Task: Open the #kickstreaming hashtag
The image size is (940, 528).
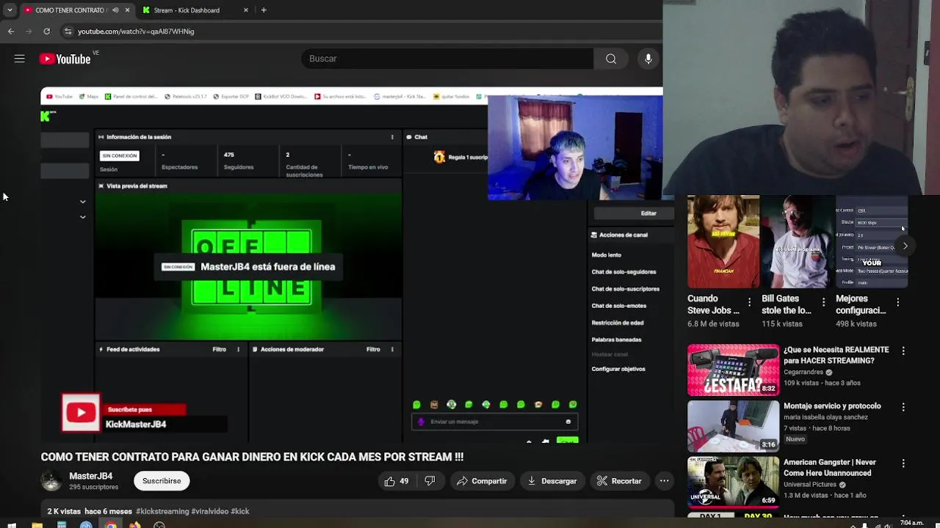Action: click(162, 511)
